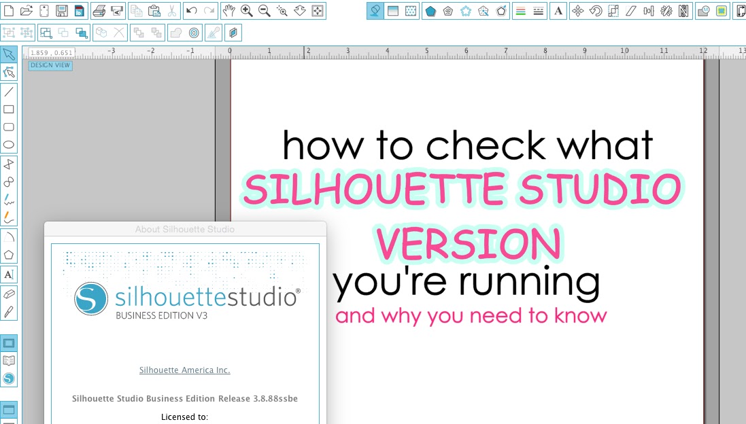Open the Line Style panel

coord(538,10)
